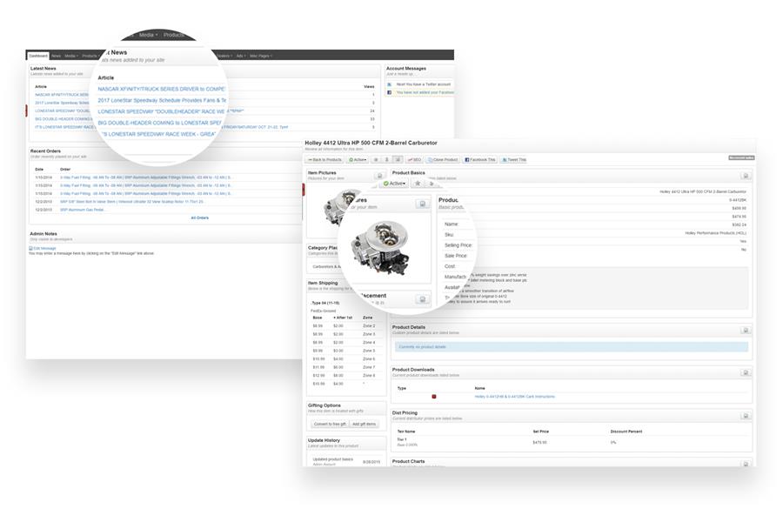The width and height of the screenshot is (783, 522).
Task: Click the Back to Products button
Action: point(325,160)
